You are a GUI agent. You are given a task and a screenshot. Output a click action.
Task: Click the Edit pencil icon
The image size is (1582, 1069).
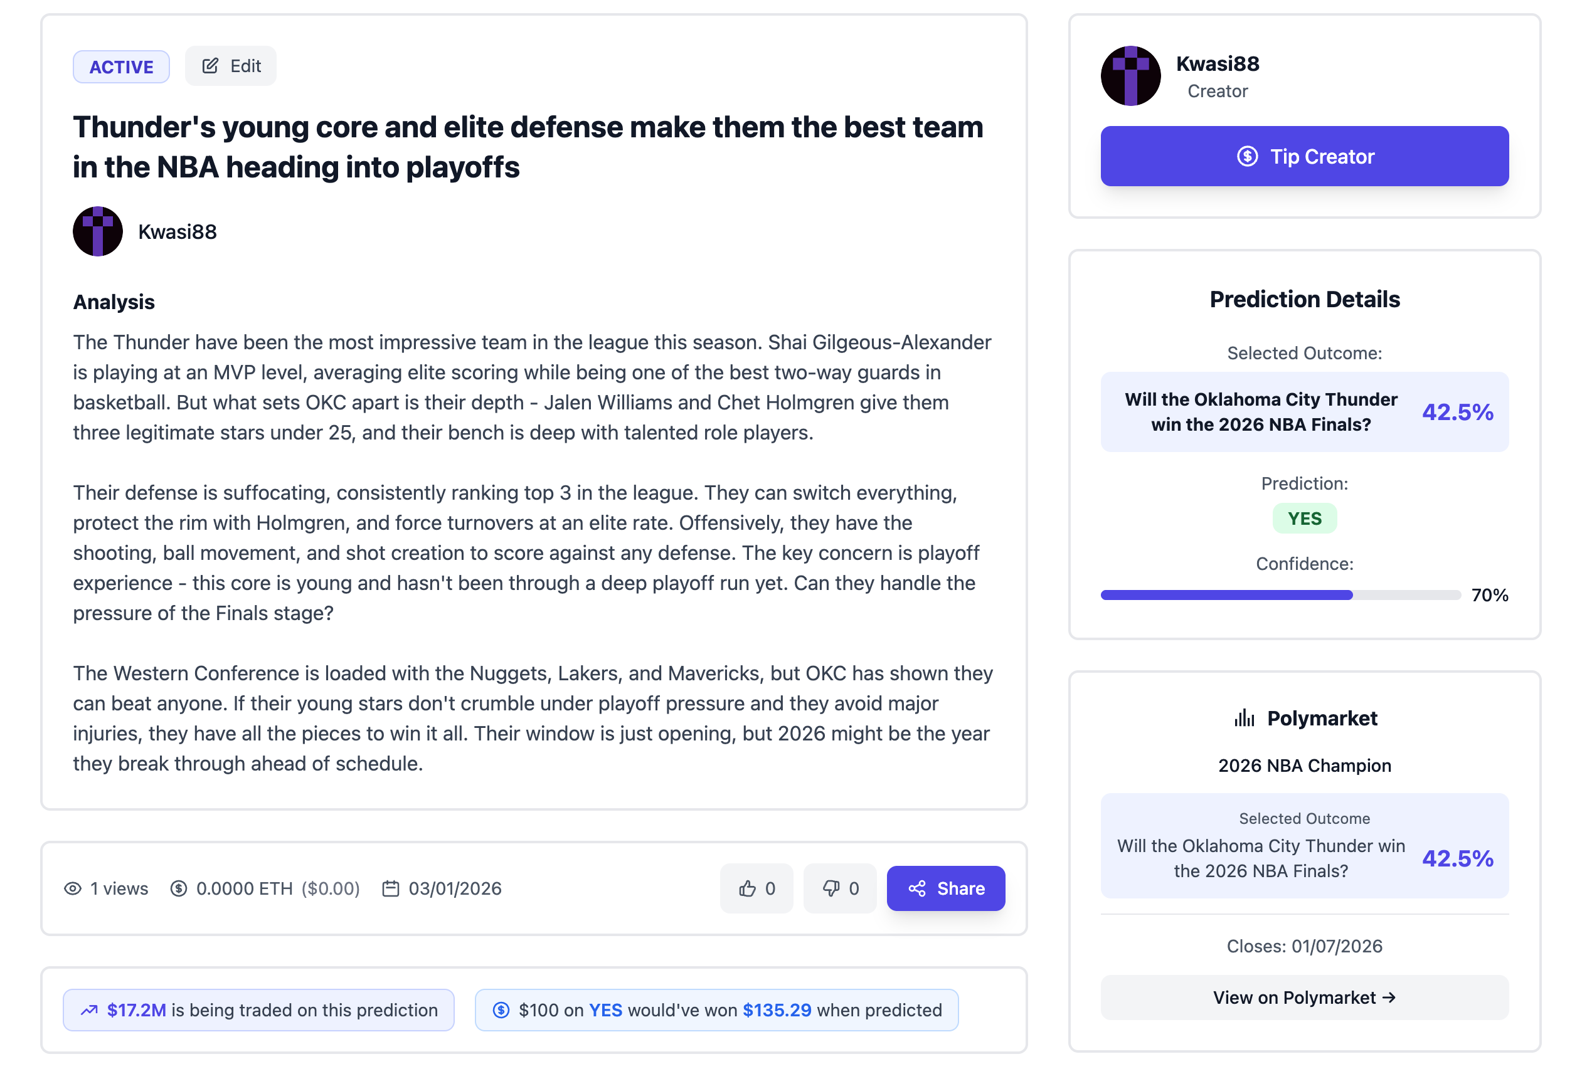pyautogui.click(x=210, y=65)
